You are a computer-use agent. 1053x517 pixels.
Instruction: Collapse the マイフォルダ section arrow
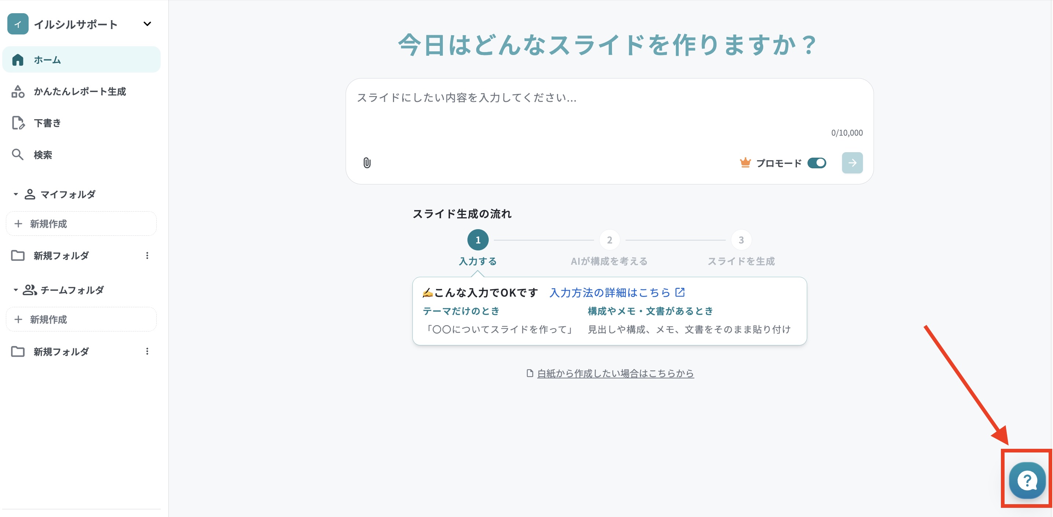click(x=15, y=194)
